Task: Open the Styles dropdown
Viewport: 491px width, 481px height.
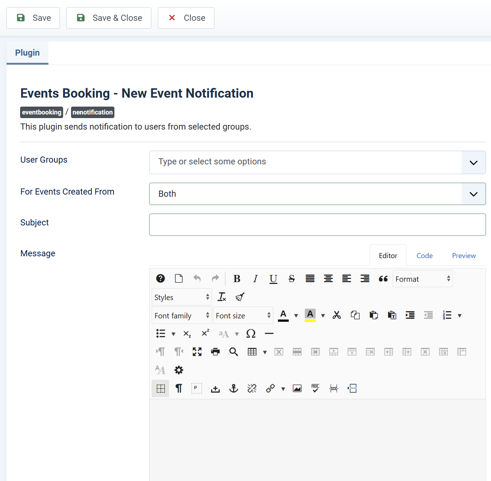Action: [182, 297]
